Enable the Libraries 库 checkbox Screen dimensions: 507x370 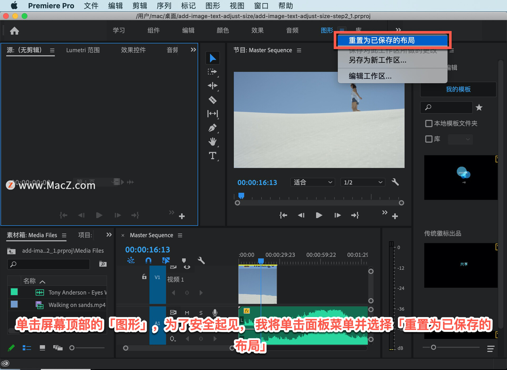(429, 139)
